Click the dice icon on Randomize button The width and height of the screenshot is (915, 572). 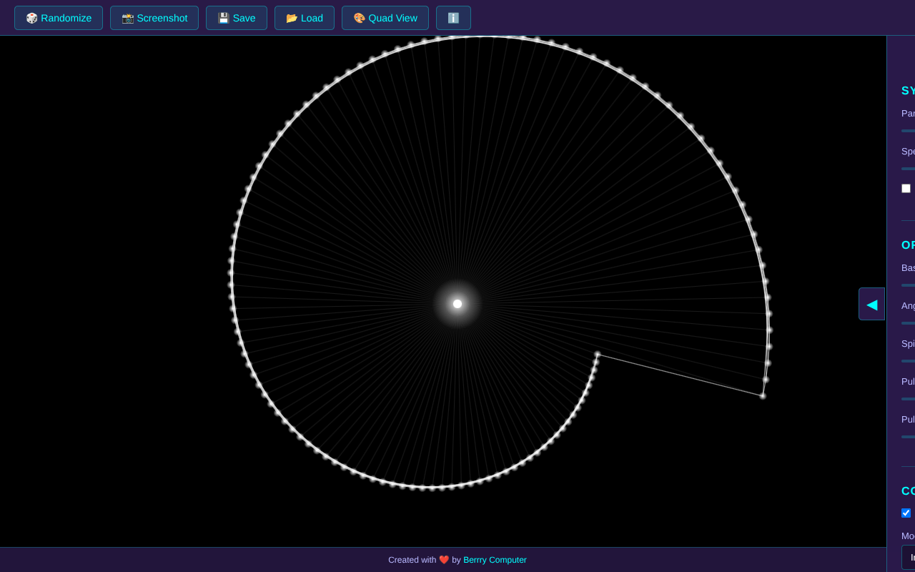point(31,18)
